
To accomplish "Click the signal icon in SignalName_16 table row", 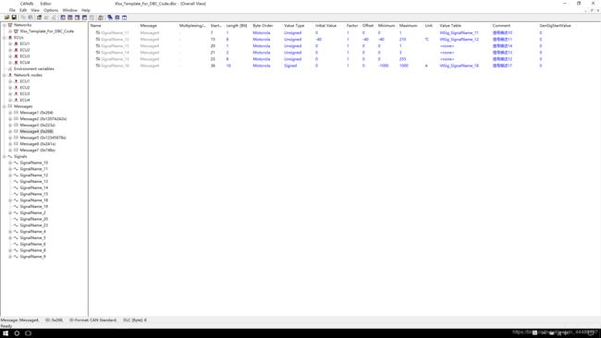I will [x=98, y=66].
